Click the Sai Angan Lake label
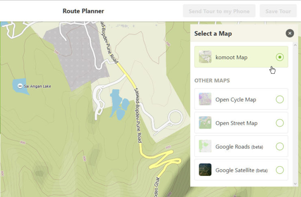Screen dimensions: 301x197 tap(37, 86)
